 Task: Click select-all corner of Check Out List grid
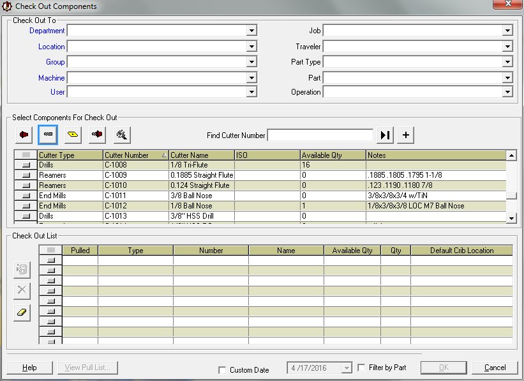(51, 250)
